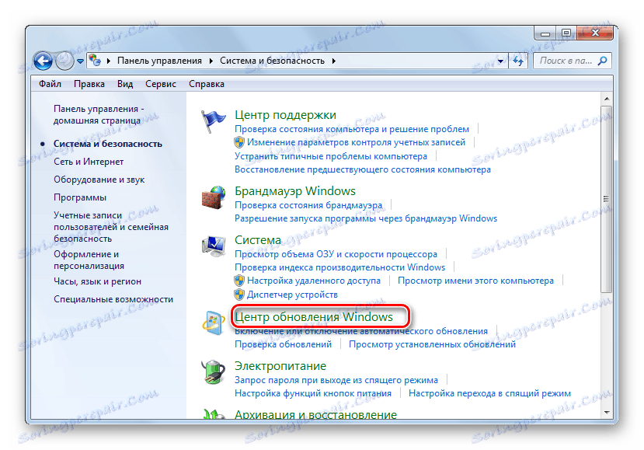Screen dimensions: 644x450
Task: Maximize the Control Panel window
Action: (x=566, y=33)
